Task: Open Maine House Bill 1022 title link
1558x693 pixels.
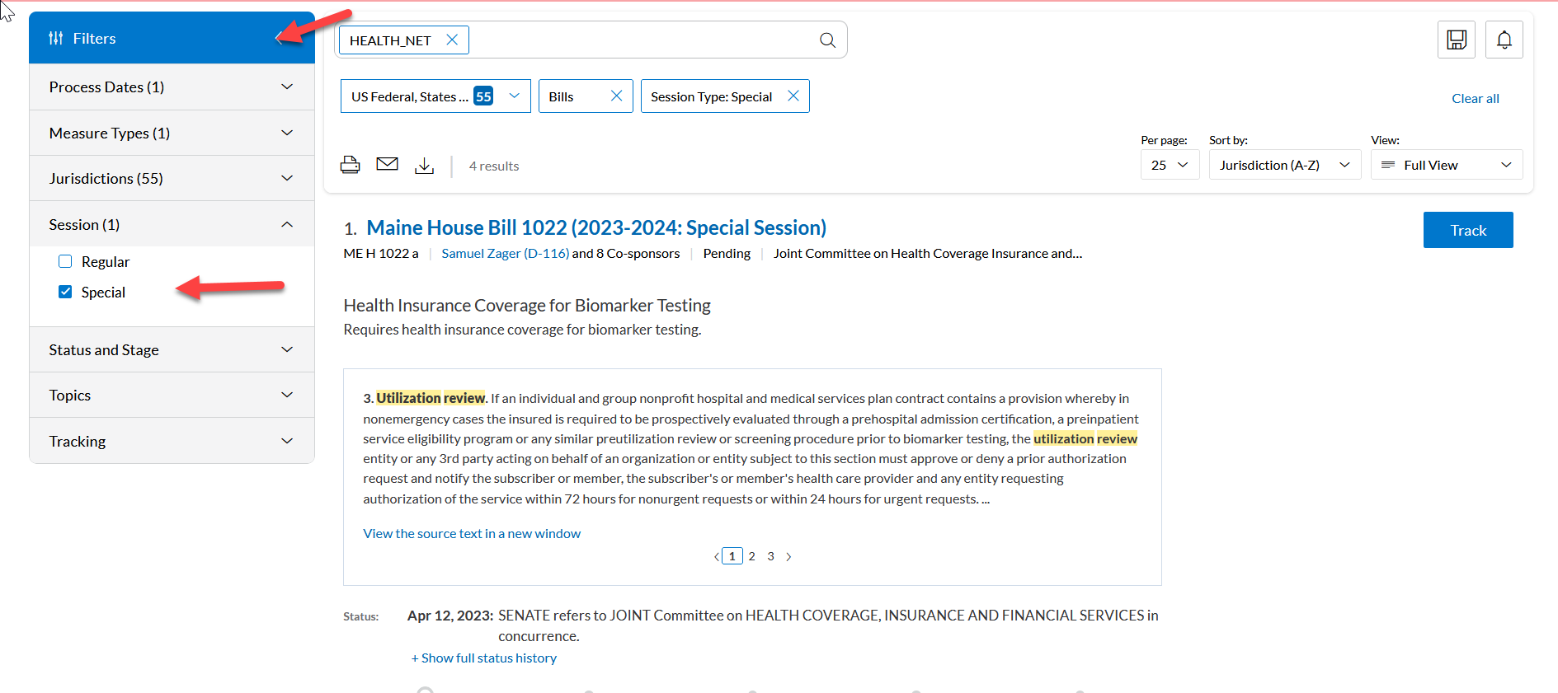Action: click(x=595, y=228)
